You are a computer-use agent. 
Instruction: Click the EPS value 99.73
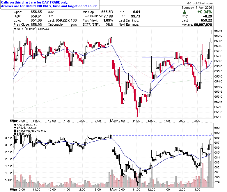click(136, 16)
